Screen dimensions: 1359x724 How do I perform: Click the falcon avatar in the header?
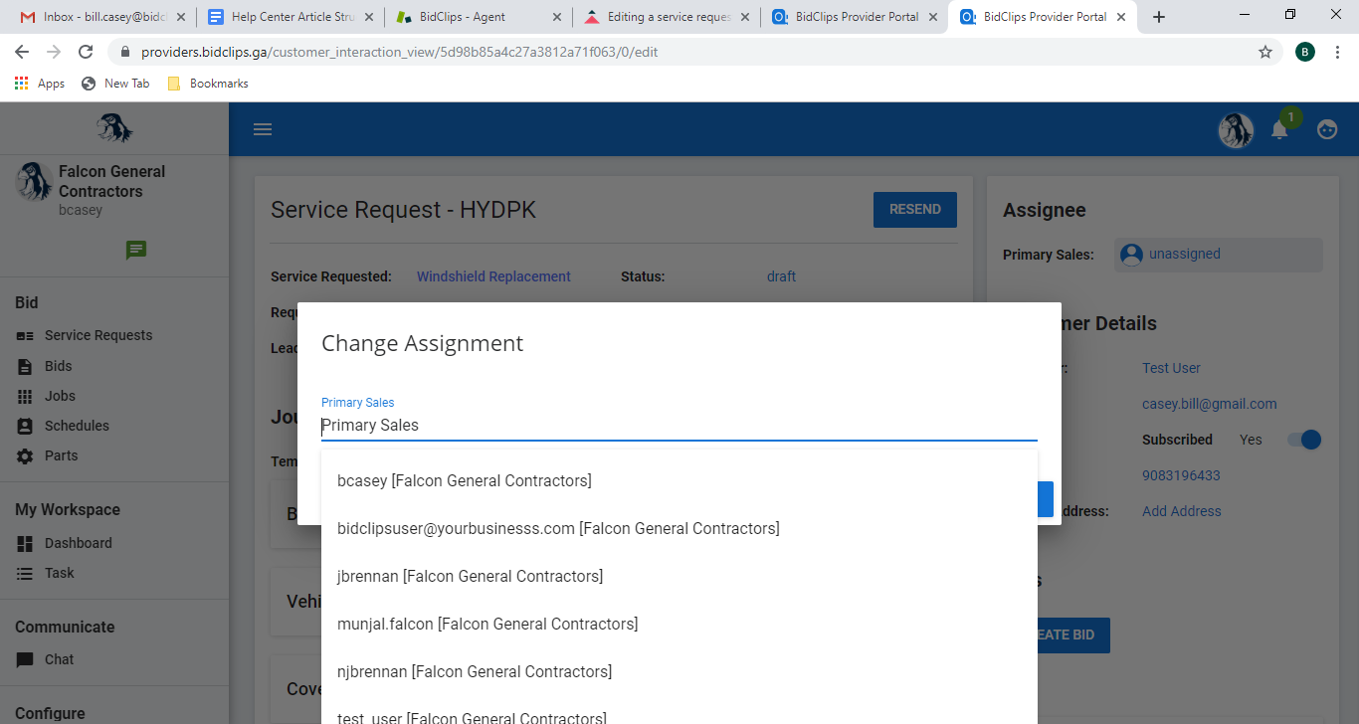(x=1237, y=129)
